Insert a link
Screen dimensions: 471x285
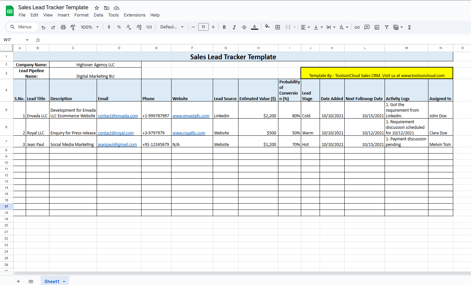[x=357, y=27]
